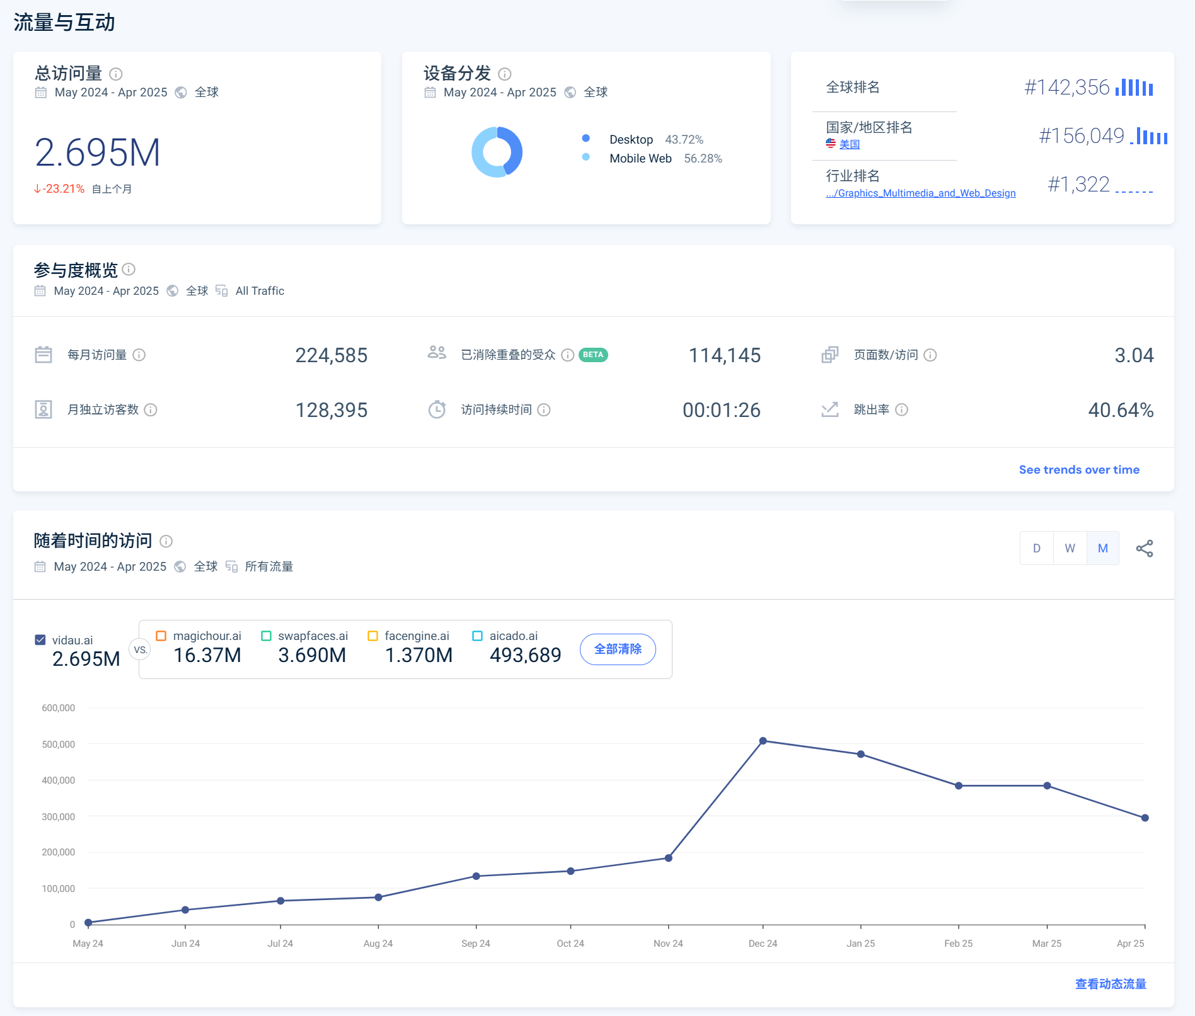This screenshot has width=1195, height=1016.
Task: Check the swapfaces.ai competitor checkbox
Action: pyautogui.click(x=266, y=636)
